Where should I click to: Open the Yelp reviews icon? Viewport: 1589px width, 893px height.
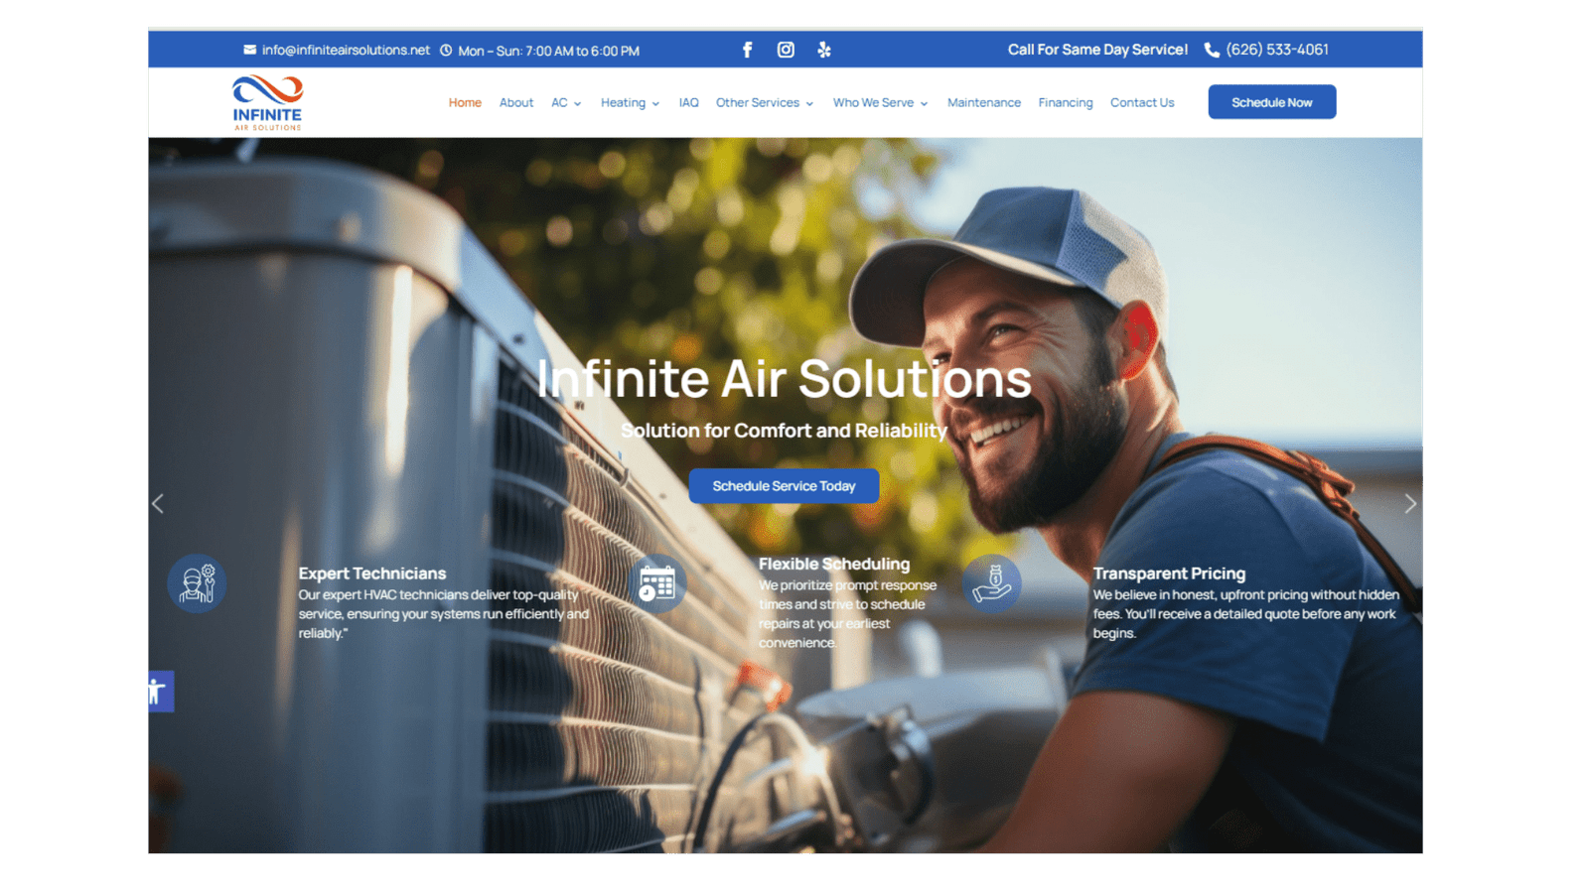tap(824, 50)
